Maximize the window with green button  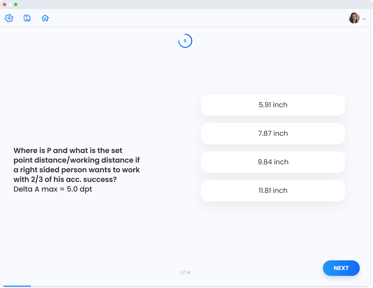[15, 4]
